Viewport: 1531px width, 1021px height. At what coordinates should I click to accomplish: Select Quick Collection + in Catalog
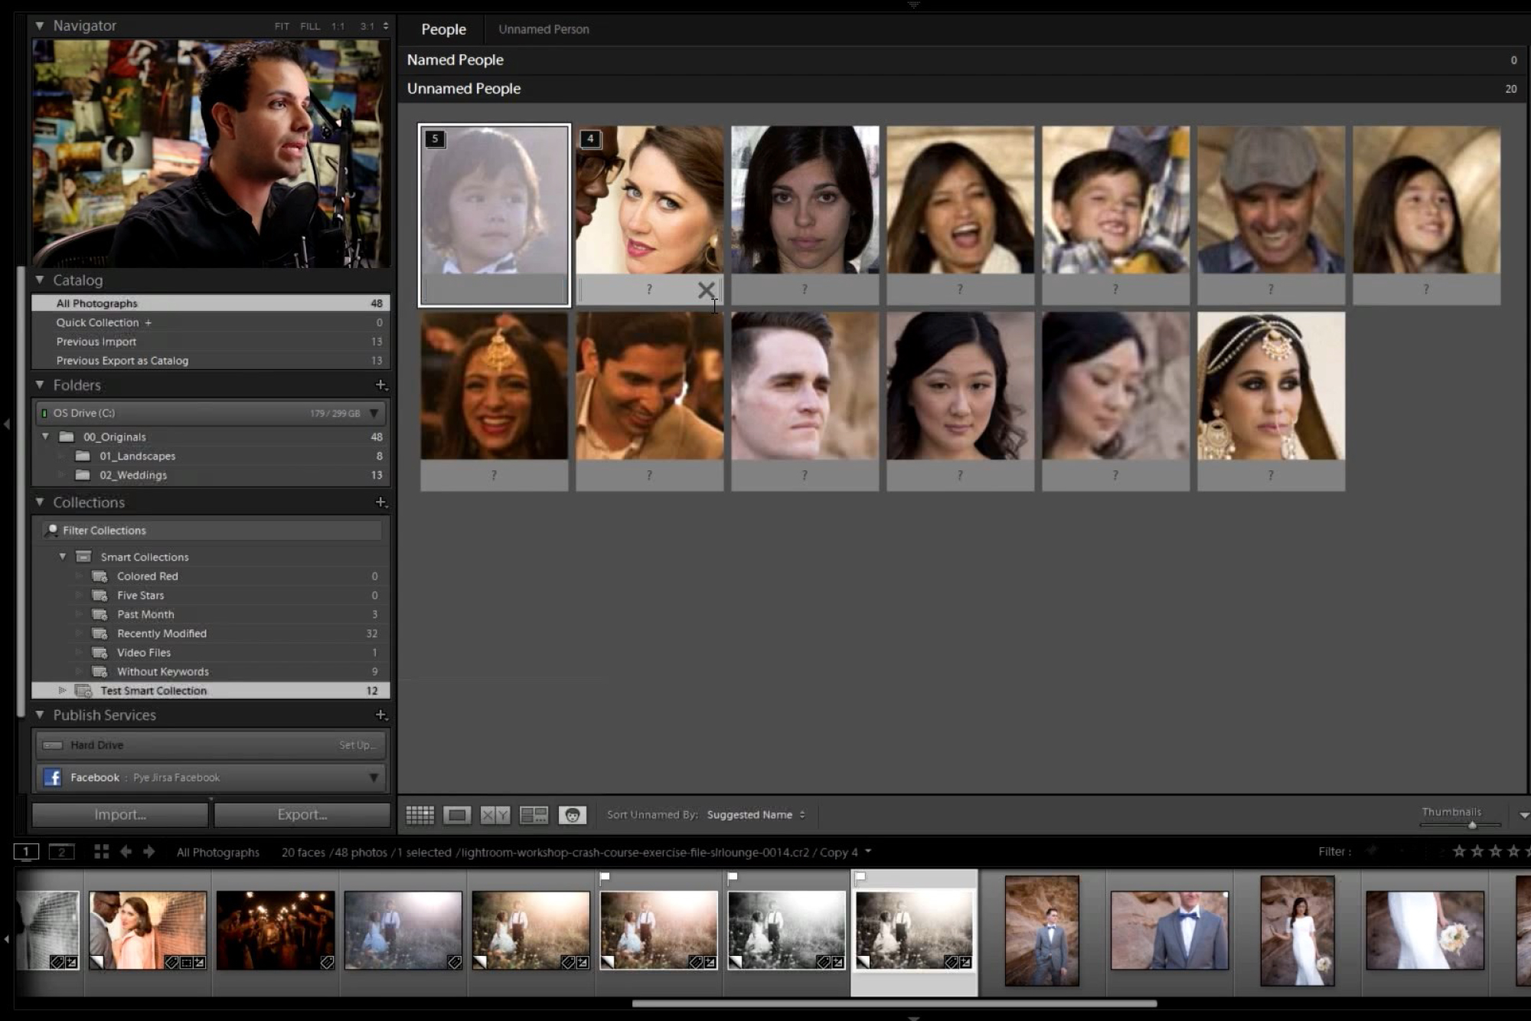coord(211,322)
